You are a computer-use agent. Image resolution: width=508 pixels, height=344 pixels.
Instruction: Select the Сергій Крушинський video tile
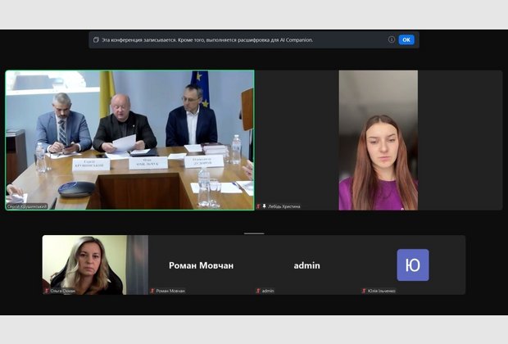pyautogui.click(x=130, y=140)
